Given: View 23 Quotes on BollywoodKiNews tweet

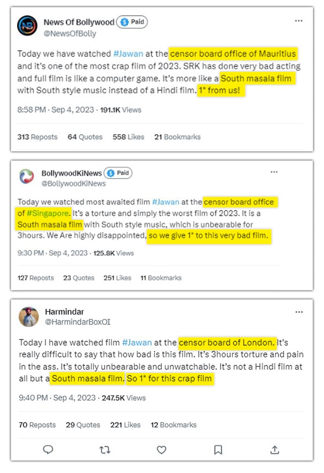Looking at the screenshot, I should point(79,278).
